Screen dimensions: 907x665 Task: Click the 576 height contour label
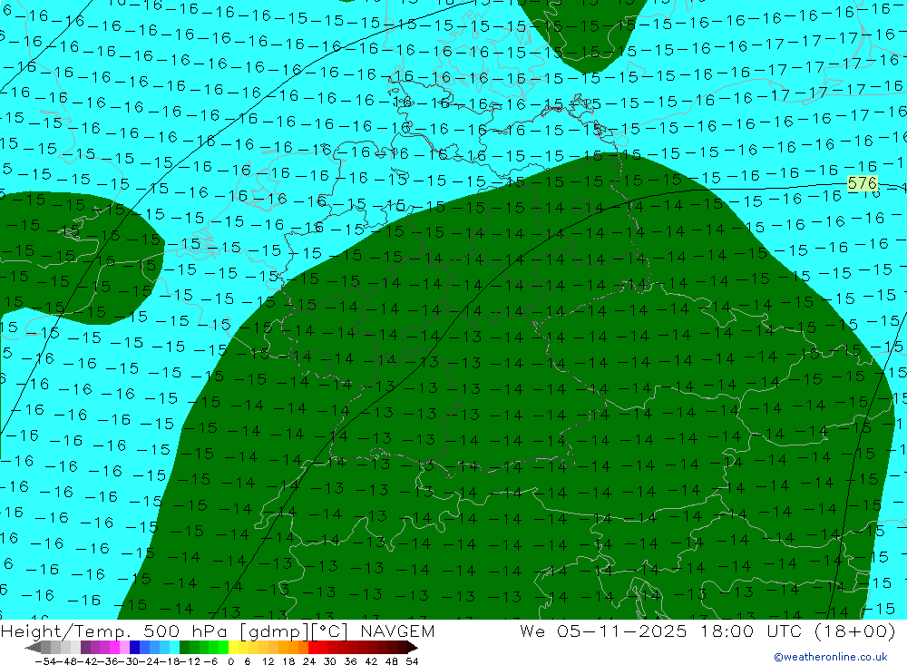862,183
